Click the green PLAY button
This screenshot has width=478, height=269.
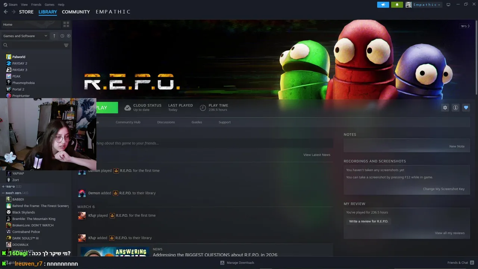tap(107, 108)
